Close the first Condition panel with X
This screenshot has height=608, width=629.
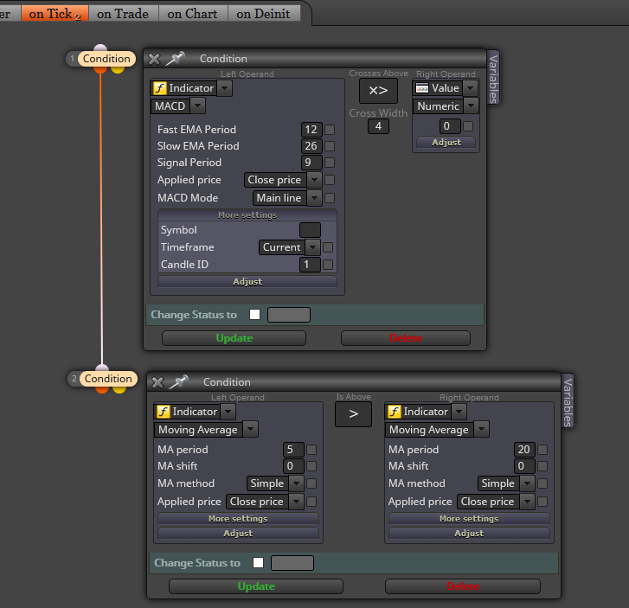point(154,60)
